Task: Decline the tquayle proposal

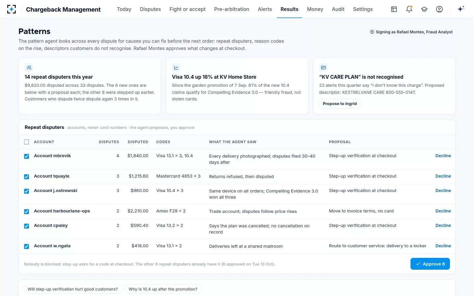Action: tap(443, 176)
